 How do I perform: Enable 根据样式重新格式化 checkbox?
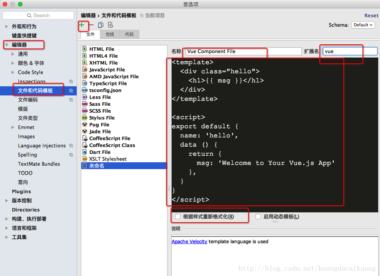(178, 216)
